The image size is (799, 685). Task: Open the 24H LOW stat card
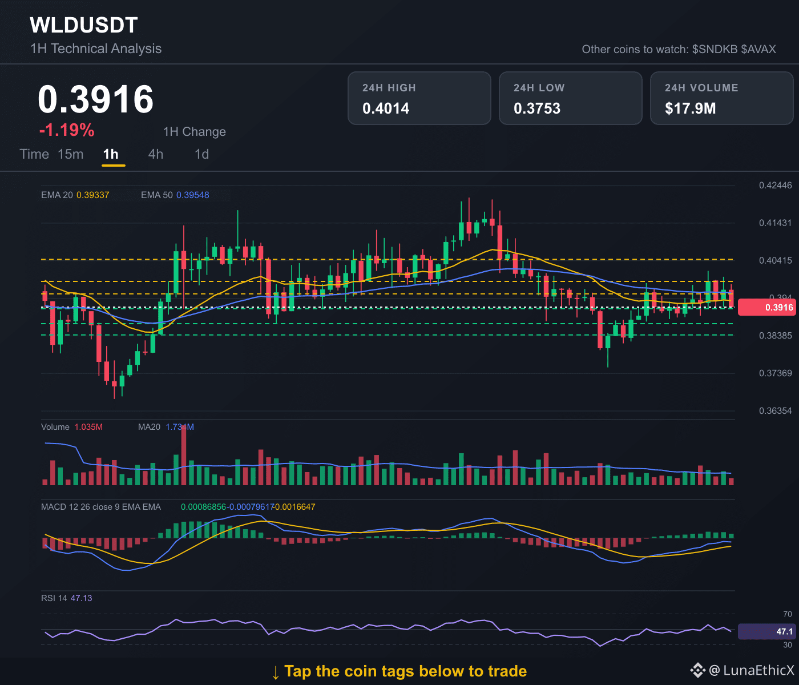[571, 98]
